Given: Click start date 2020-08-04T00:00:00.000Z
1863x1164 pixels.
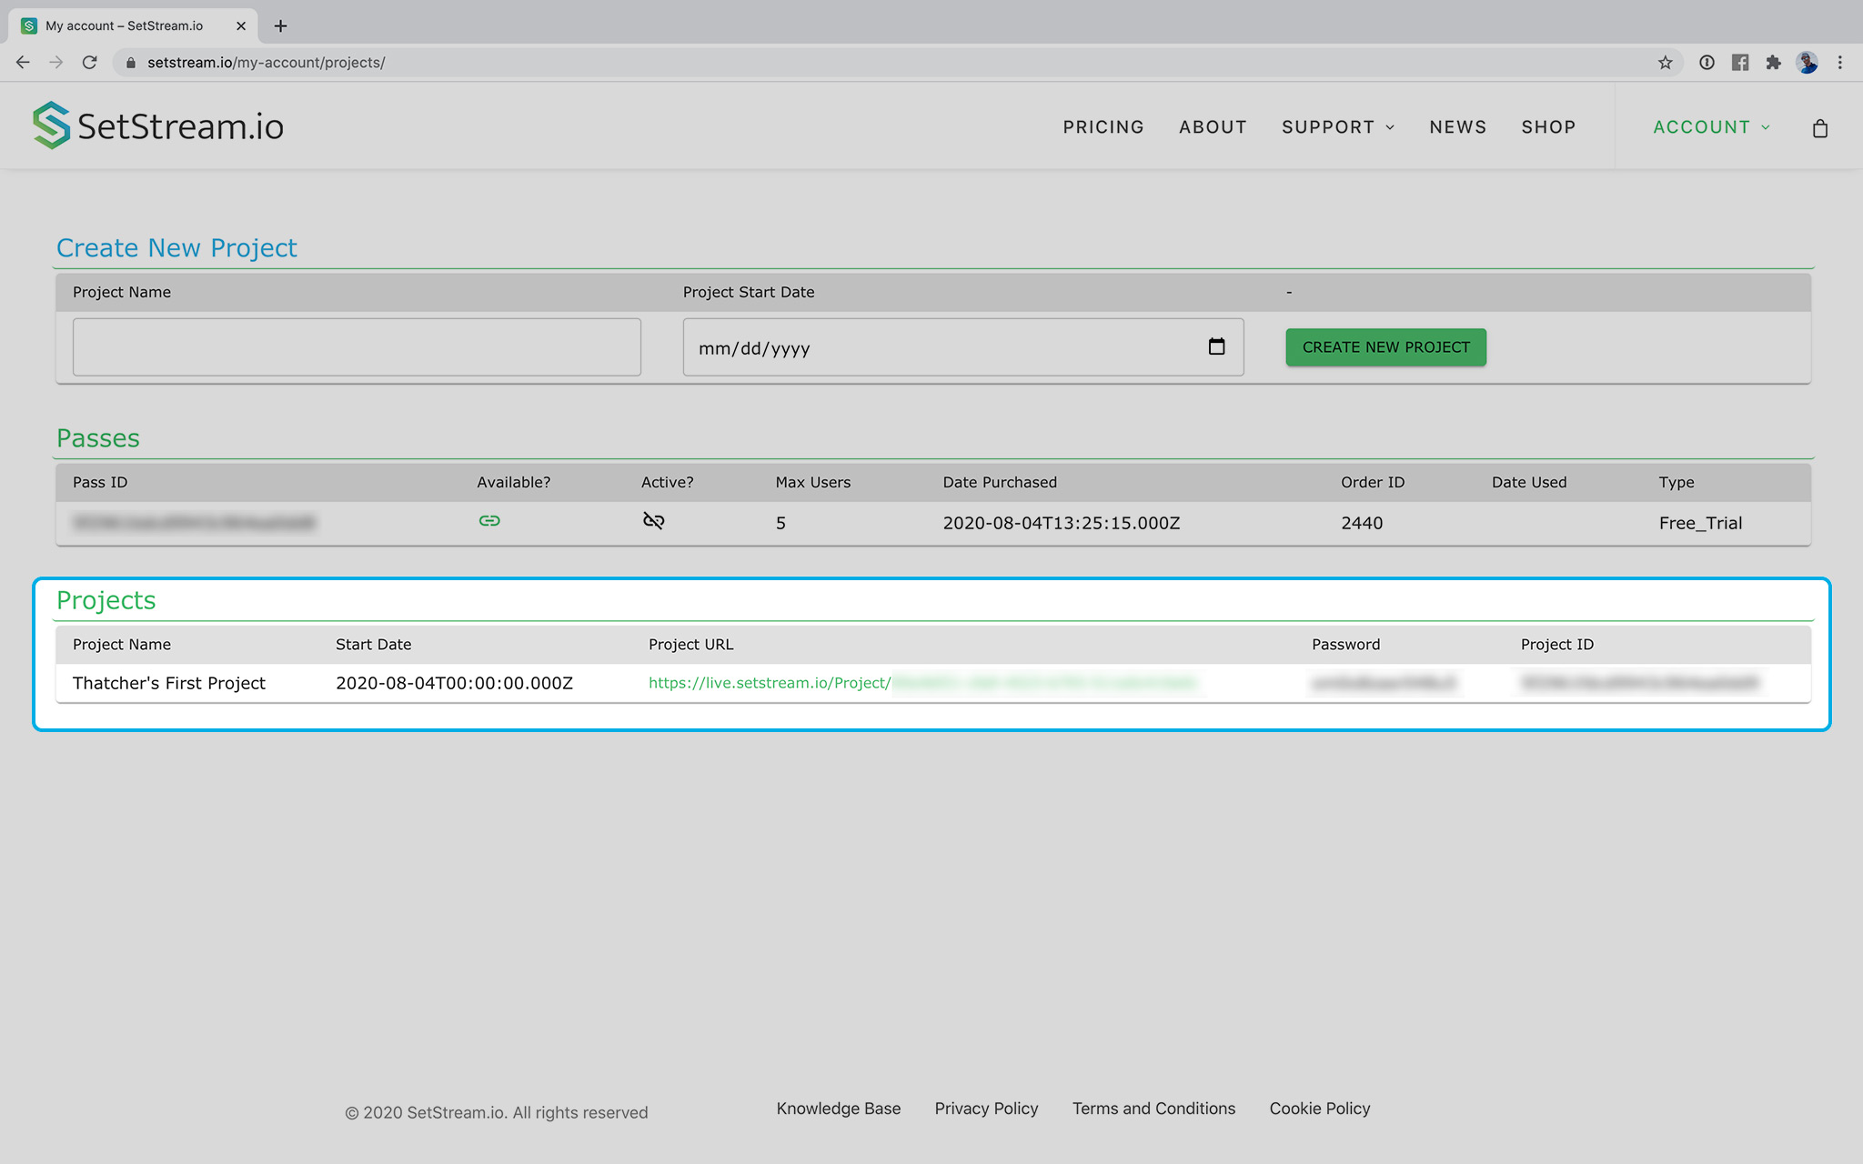Looking at the screenshot, I should pos(454,683).
